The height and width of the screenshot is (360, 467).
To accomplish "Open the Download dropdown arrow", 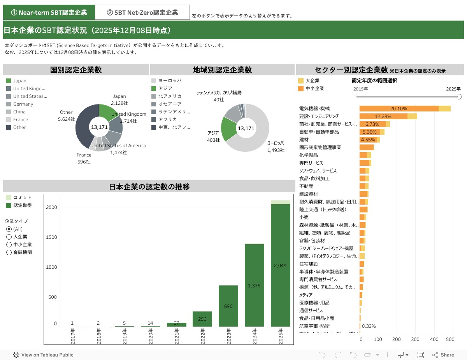I will 407,355.
